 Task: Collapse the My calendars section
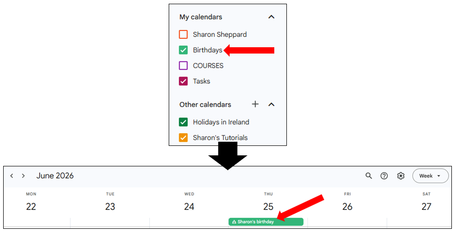coord(271,17)
